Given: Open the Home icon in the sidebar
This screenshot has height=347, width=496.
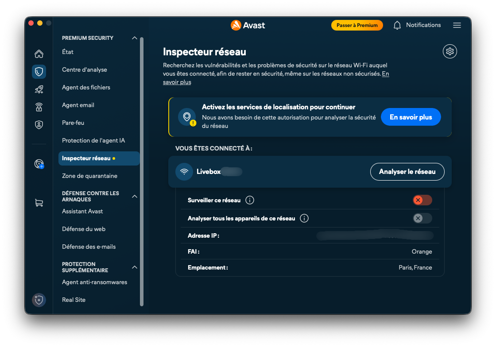Looking at the screenshot, I should (x=39, y=54).
